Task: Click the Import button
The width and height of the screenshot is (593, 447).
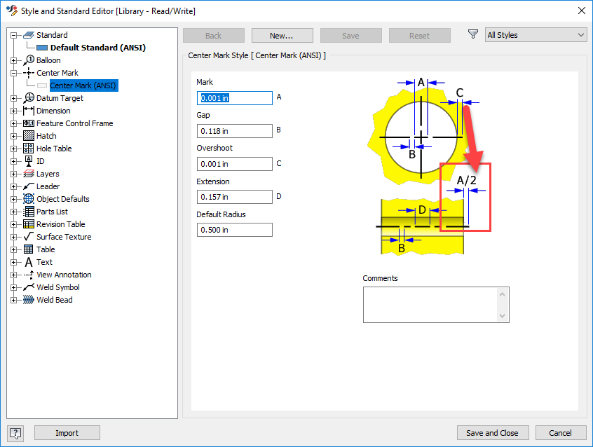Action: [67, 433]
